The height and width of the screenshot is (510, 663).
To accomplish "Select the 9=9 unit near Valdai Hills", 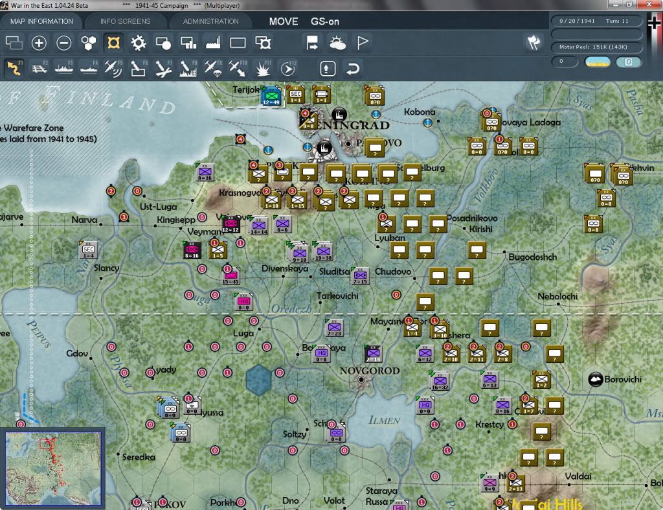I will coord(489,483).
